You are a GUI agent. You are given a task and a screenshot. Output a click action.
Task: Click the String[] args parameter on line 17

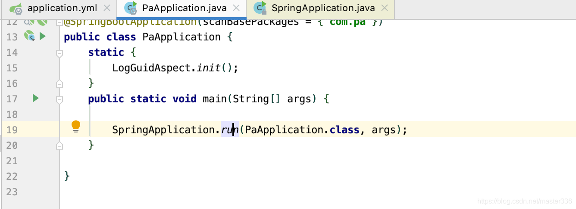tap(272, 99)
